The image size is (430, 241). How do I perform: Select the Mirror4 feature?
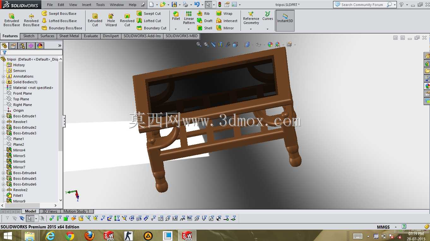[19, 150]
